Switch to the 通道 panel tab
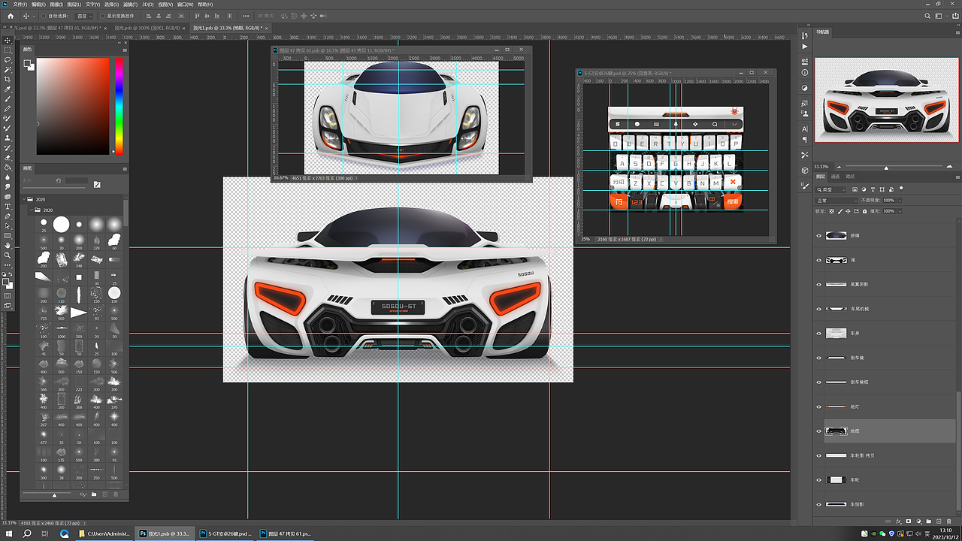This screenshot has height=541, width=962. [x=836, y=177]
